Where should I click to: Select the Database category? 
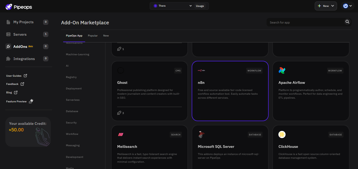point(72,111)
